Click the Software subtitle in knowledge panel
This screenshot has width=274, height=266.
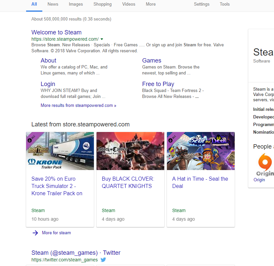click(x=261, y=61)
